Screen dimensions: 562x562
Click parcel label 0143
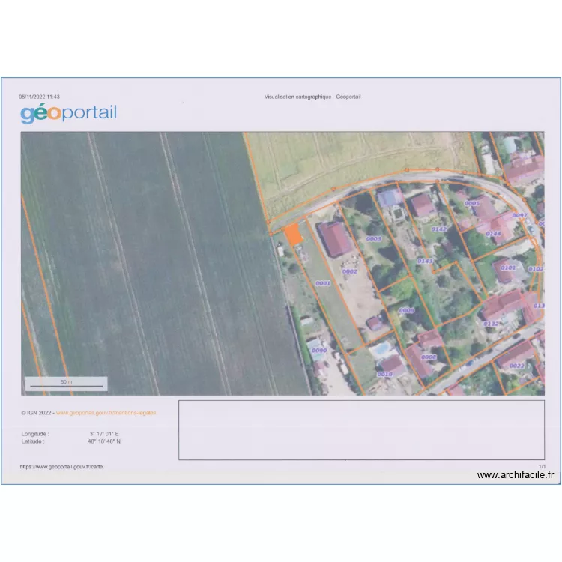425,261
